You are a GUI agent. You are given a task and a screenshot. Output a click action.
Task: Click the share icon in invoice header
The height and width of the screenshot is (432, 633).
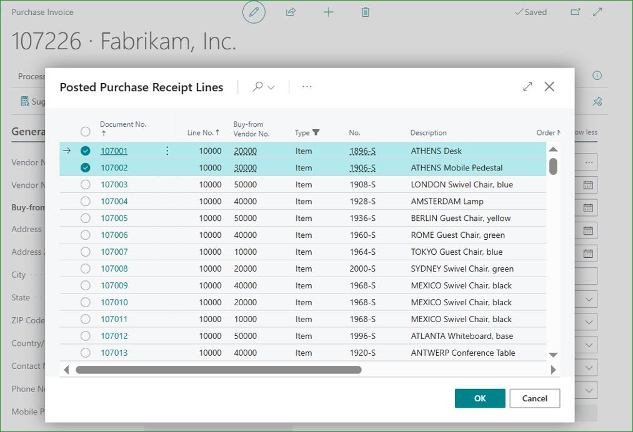(x=291, y=12)
